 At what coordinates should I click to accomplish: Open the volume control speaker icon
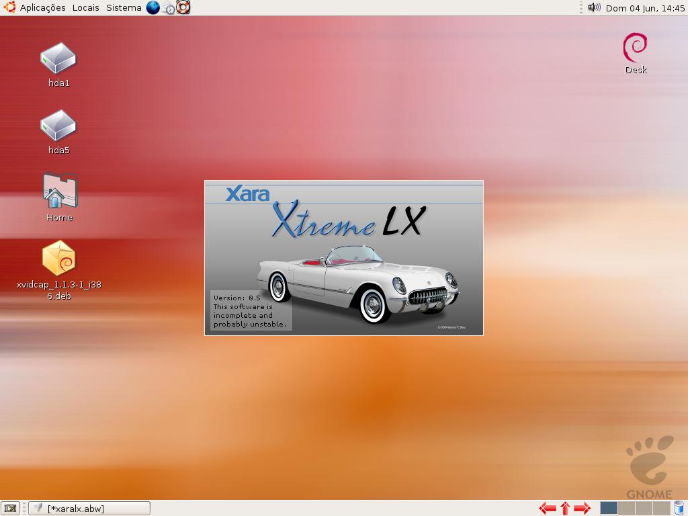pyautogui.click(x=594, y=7)
